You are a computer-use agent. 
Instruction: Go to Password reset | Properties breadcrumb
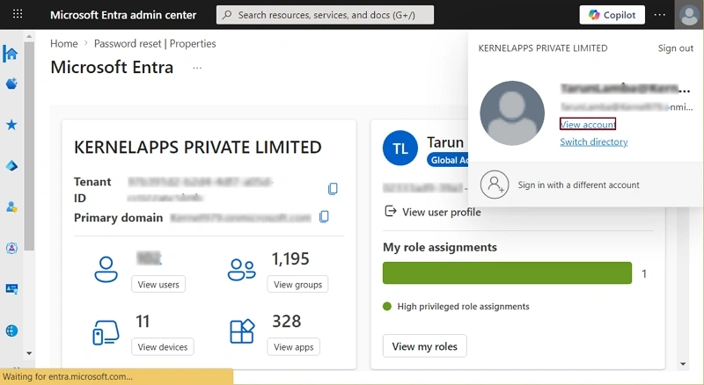point(155,44)
